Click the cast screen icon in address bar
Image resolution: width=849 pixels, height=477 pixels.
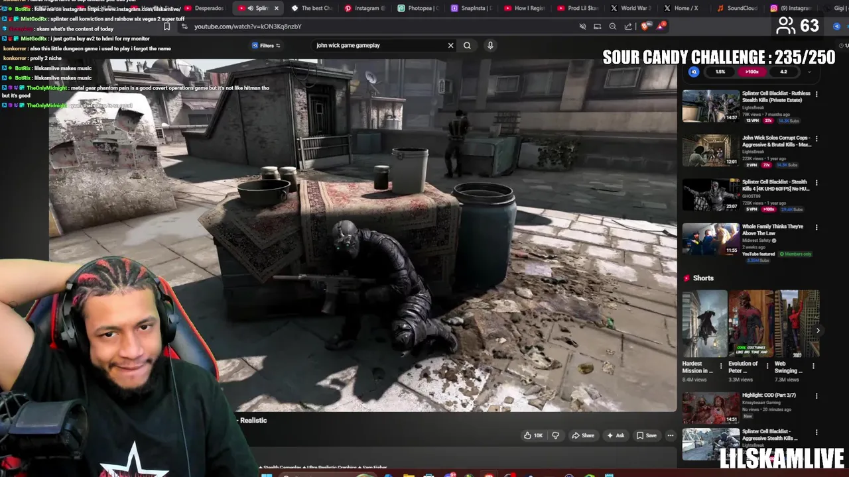597,26
